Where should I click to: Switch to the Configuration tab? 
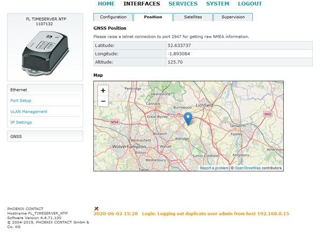coord(113,17)
